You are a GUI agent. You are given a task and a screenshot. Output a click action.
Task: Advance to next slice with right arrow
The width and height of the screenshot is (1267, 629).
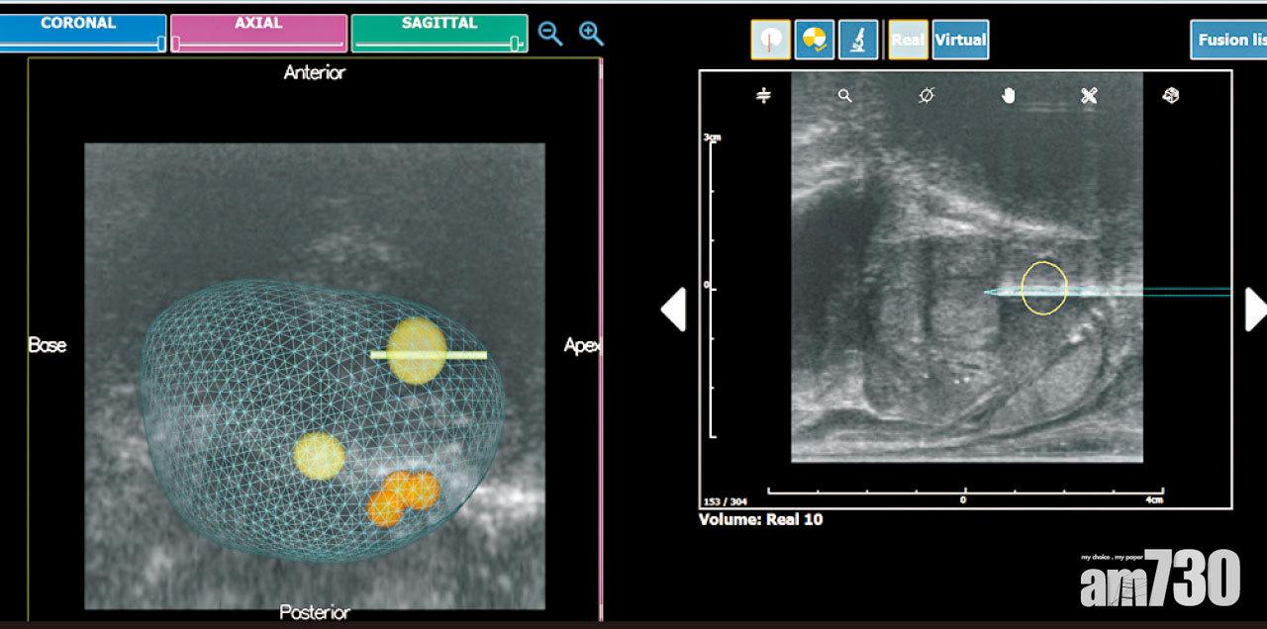(1254, 310)
